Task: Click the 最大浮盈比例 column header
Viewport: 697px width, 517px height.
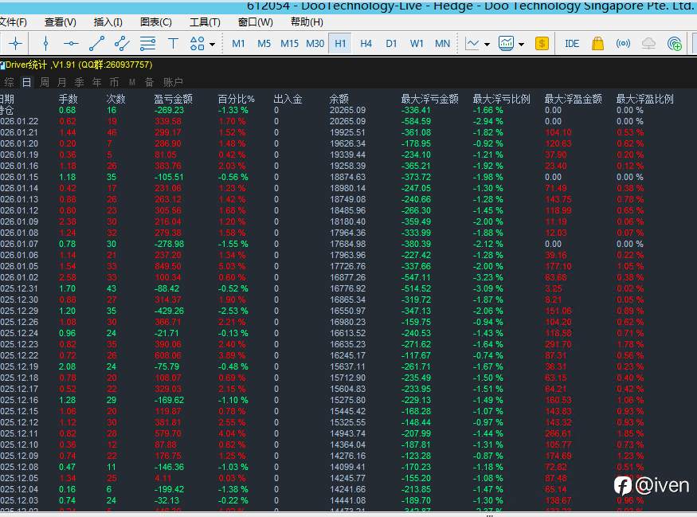Action: (x=645, y=99)
